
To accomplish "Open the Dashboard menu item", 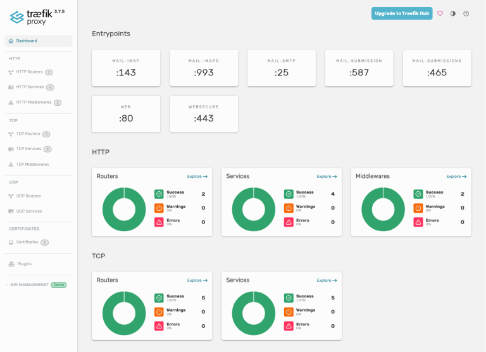I will click(39, 41).
